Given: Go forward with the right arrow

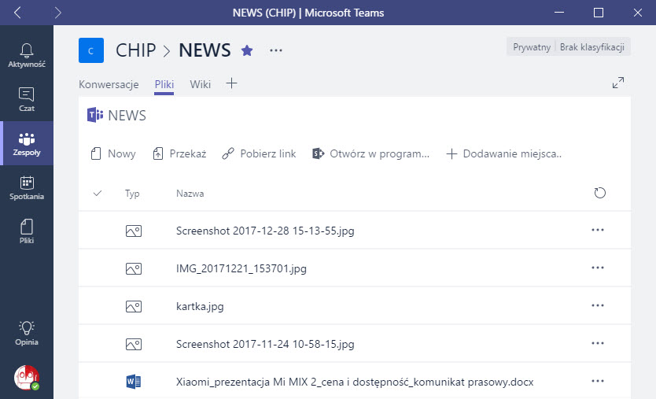Looking at the screenshot, I should pyautogui.click(x=57, y=13).
